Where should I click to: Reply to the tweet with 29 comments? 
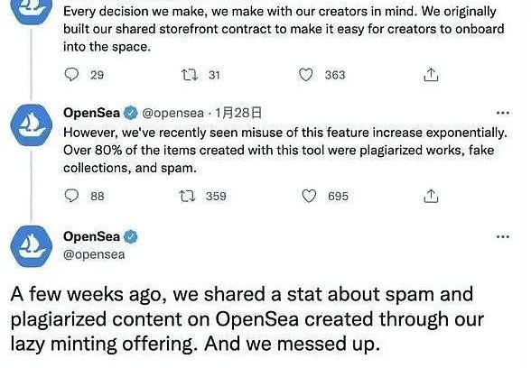click(71, 75)
